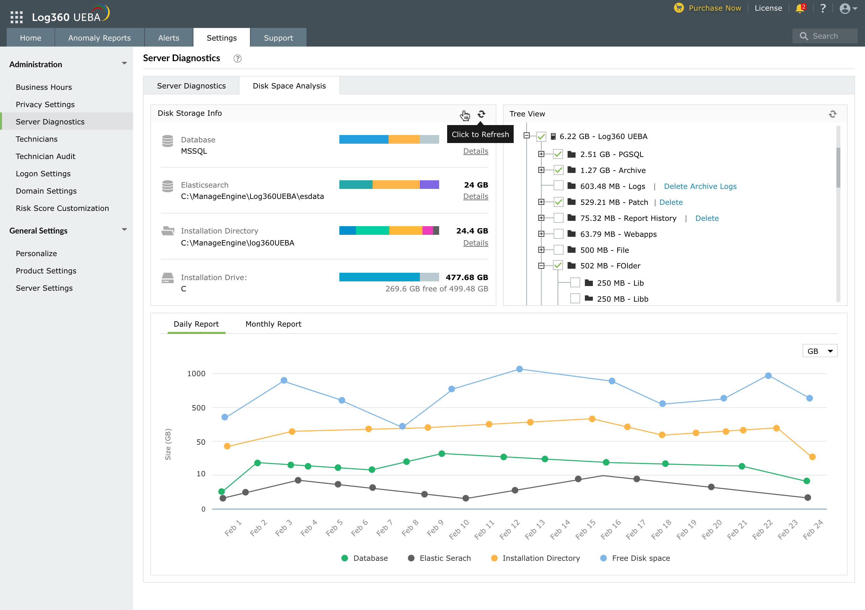Refresh Disk Storage Info panel
The width and height of the screenshot is (865, 610).
481,114
